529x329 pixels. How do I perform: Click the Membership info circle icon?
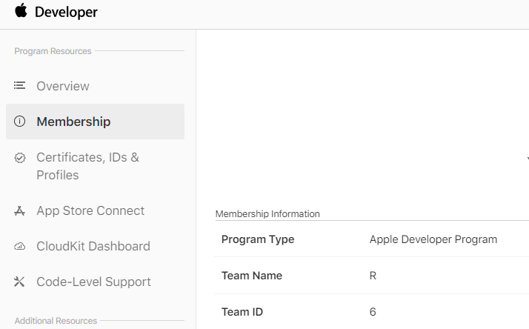click(20, 122)
